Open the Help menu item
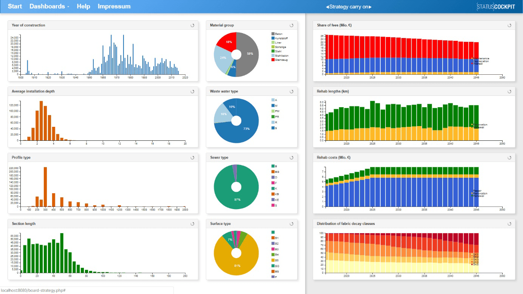 tap(83, 6)
